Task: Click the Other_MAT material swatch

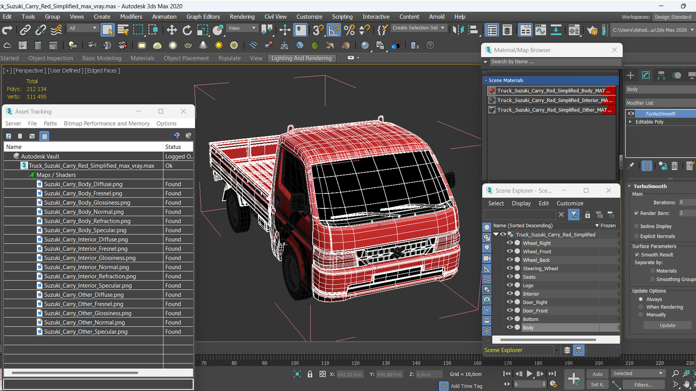Action: tap(492, 110)
